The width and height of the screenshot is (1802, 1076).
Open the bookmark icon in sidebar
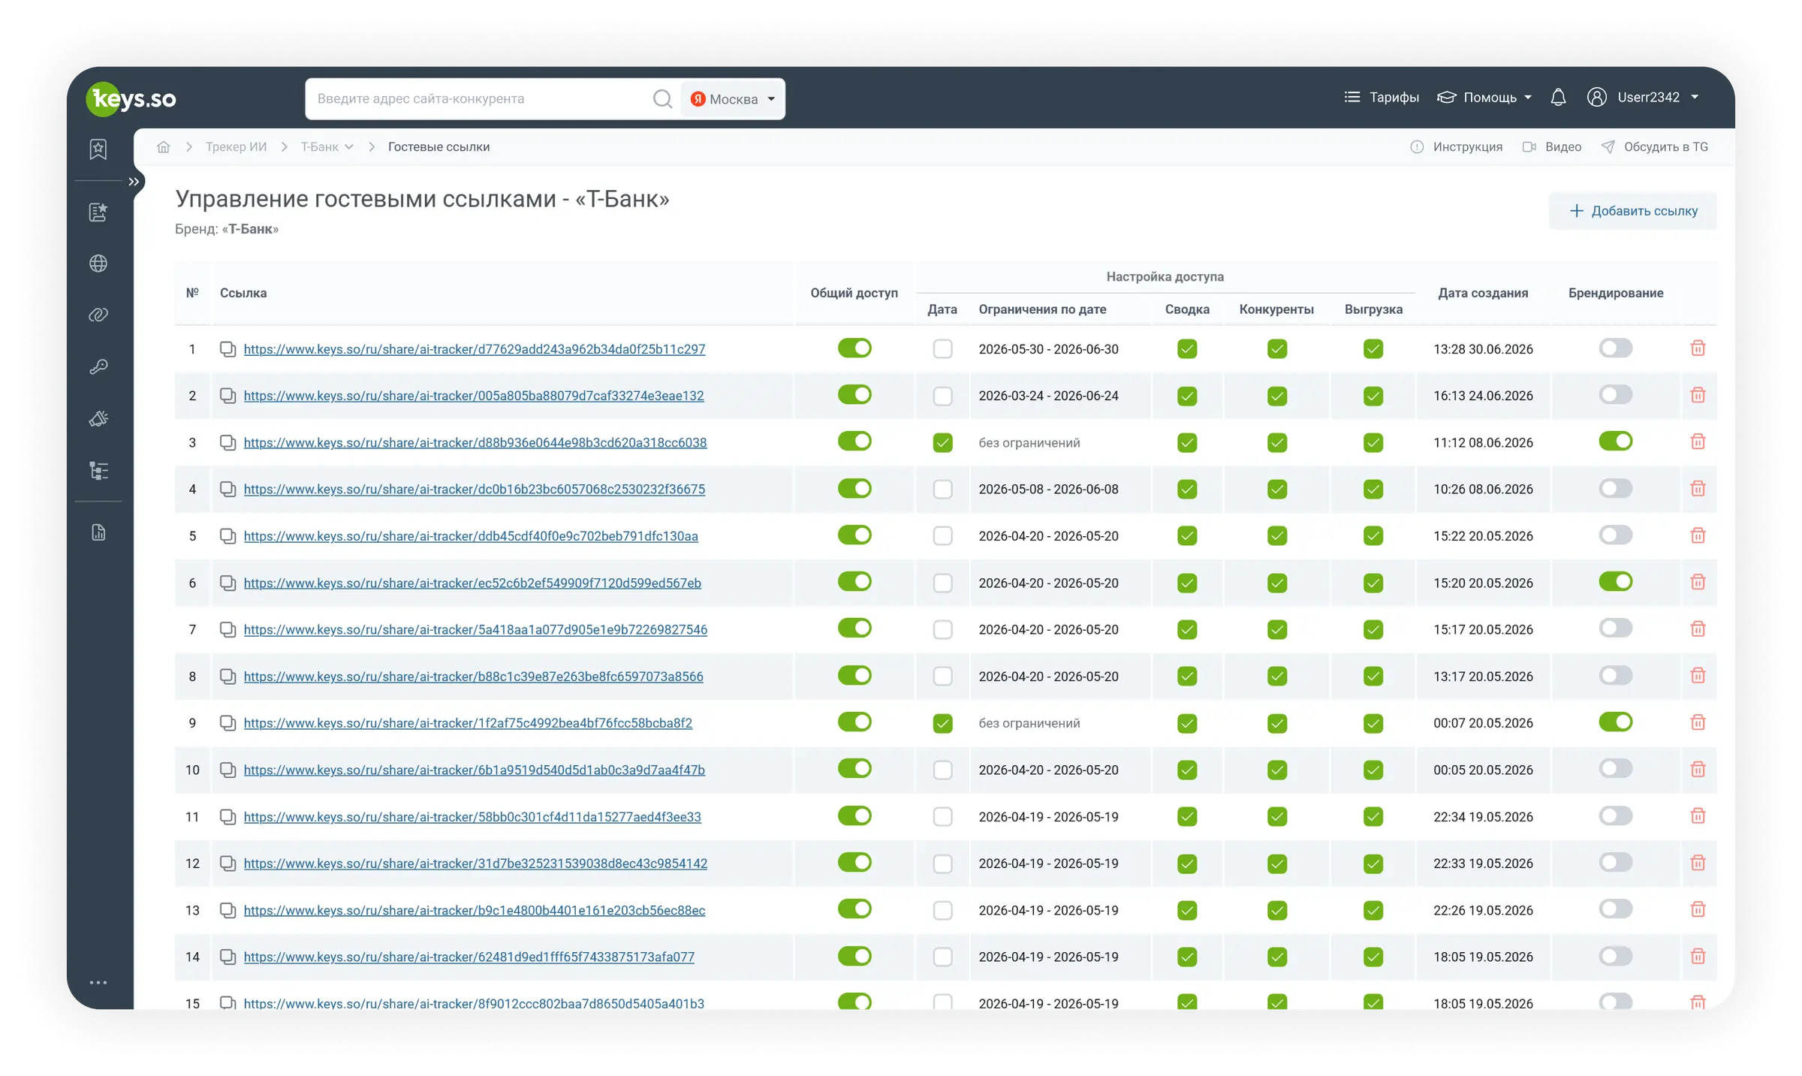pyautogui.click(x=98, y=149)
